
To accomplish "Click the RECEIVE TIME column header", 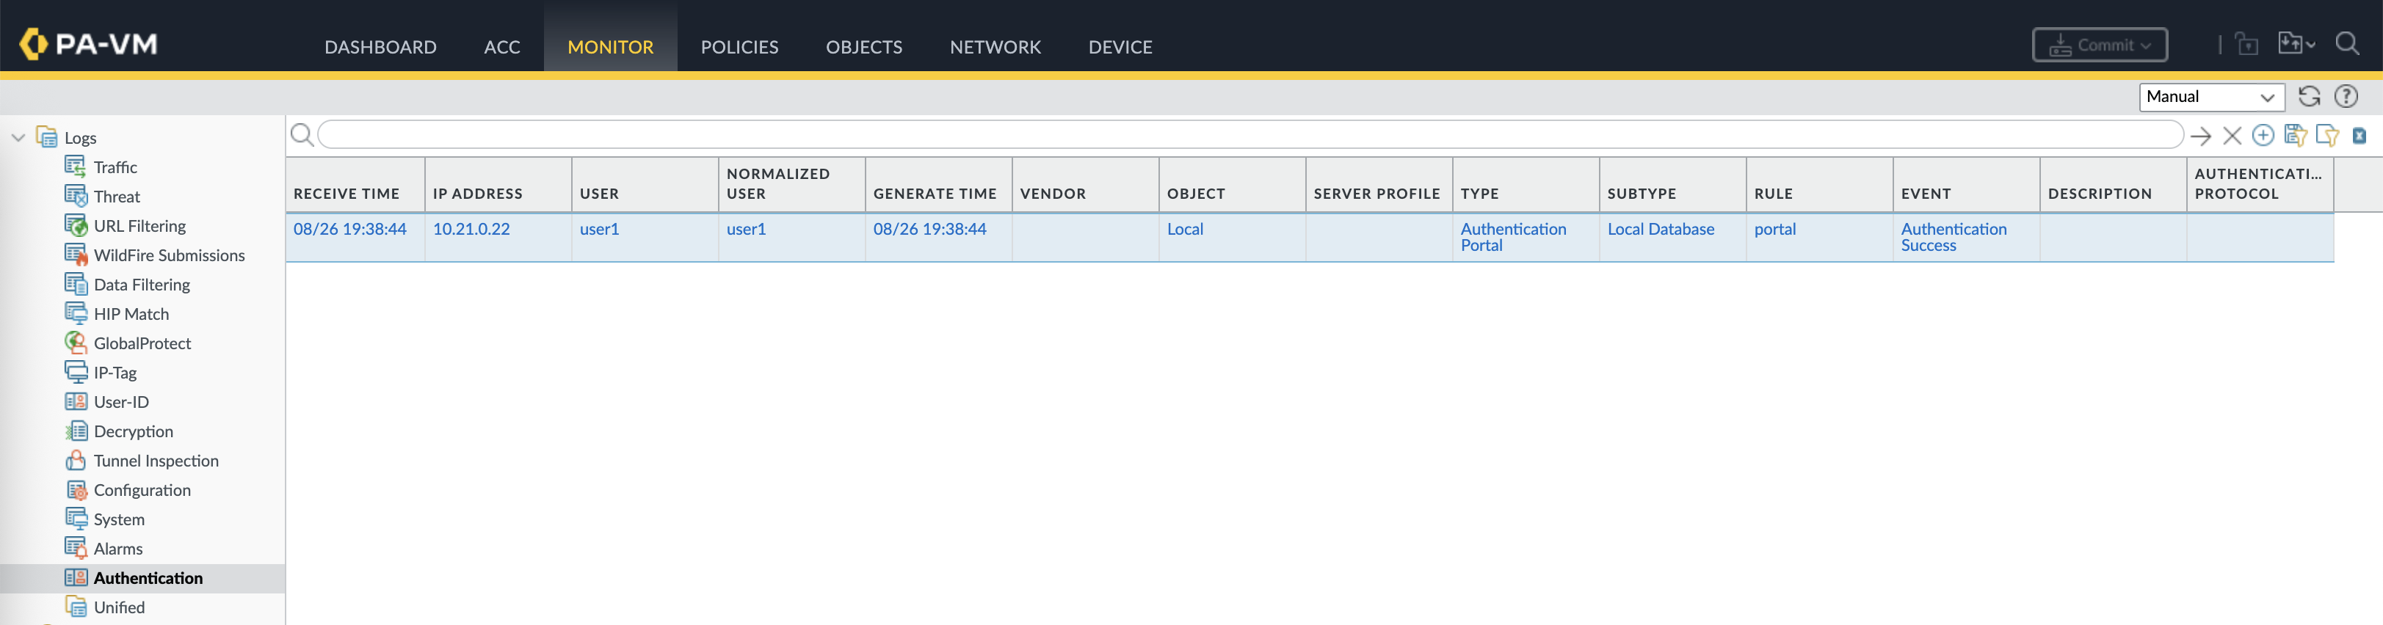I will (346, 193).
